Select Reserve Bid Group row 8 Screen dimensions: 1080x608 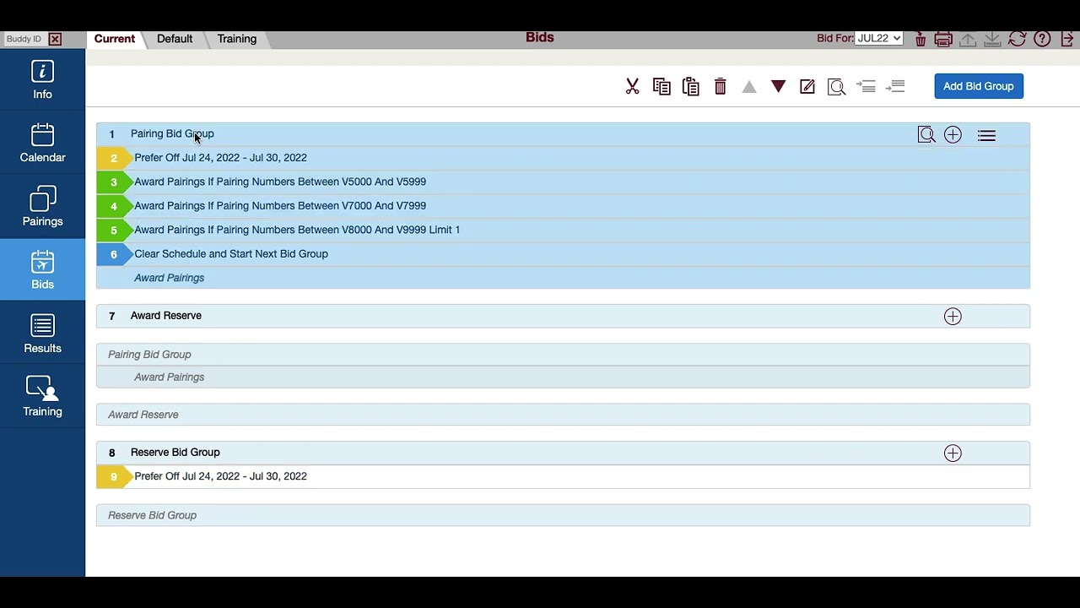tap(563, 453)
